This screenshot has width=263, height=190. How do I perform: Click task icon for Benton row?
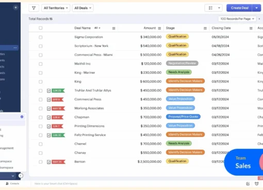pyautogui.click(x=48, y=162)
